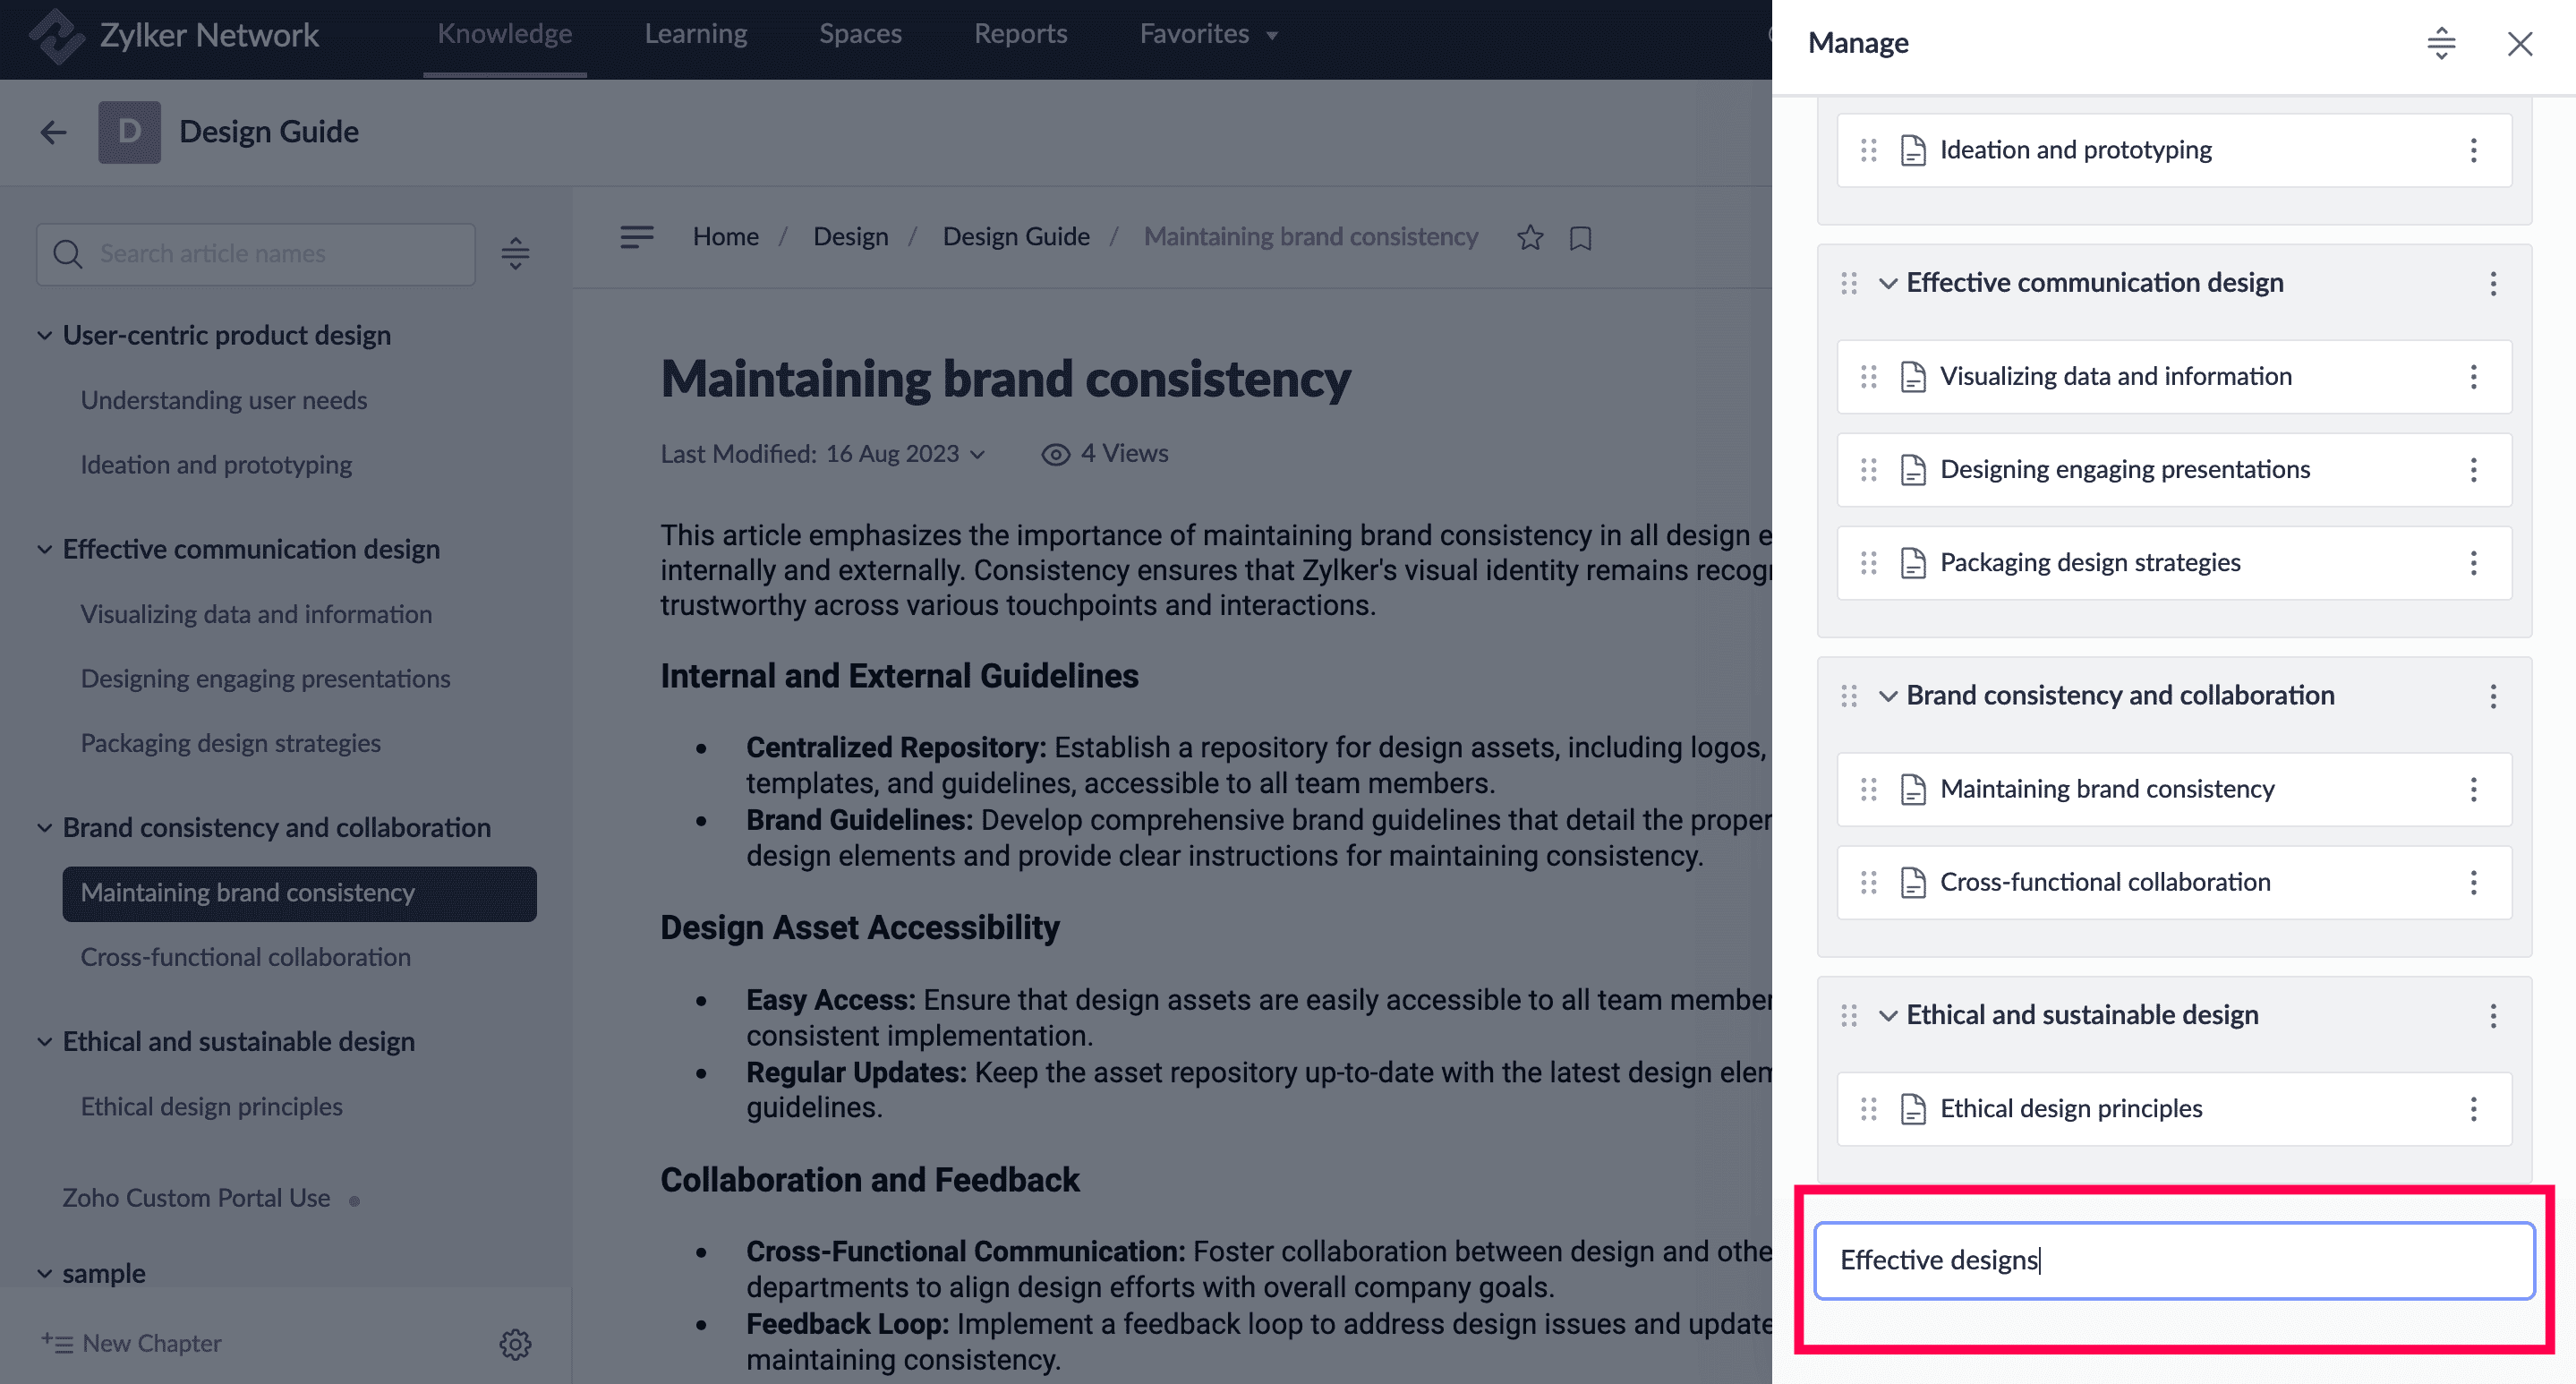2576x1384 pixels.
Task: Click collapse icon next to article search
Action: point(515,254)
